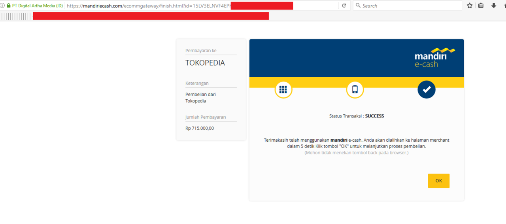Click the Terimakasih telah menggunakan message text
Viewport: 506px width, 224px height.
pos(357,143)
